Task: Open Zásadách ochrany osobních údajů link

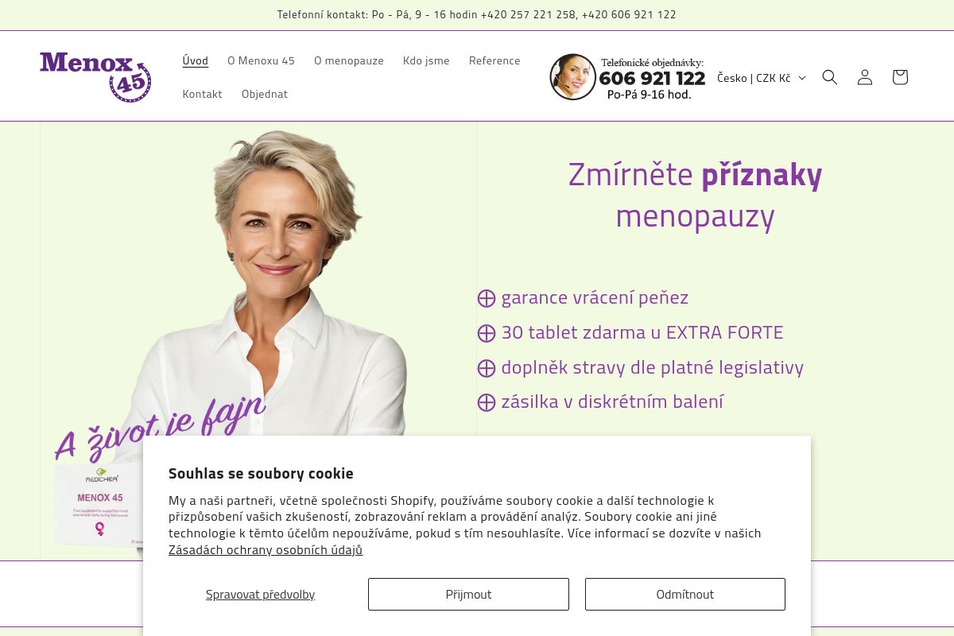Action: tap(266, 549)
